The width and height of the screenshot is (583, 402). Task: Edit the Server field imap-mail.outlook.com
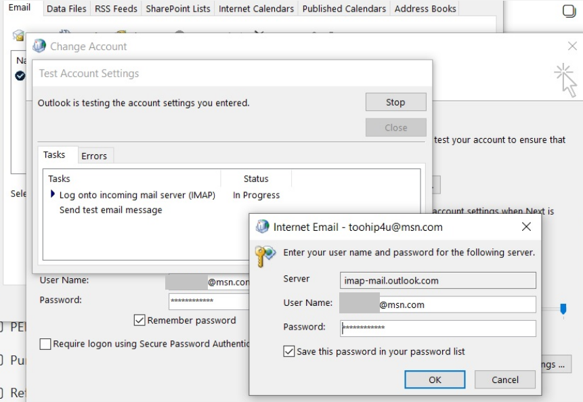[x=437, y=280]
